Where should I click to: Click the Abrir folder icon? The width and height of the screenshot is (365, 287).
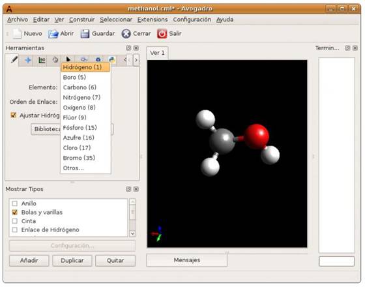53,34
